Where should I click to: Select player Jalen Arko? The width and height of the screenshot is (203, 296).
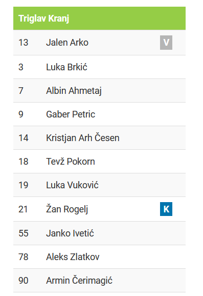pyautogui.click(x=67, y=43)
